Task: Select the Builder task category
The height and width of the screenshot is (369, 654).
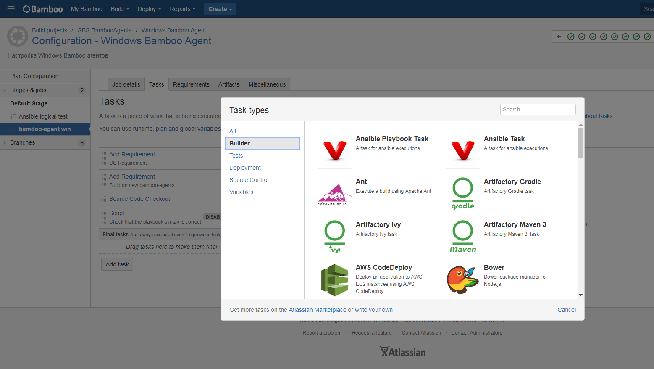Action: (263, 143)
